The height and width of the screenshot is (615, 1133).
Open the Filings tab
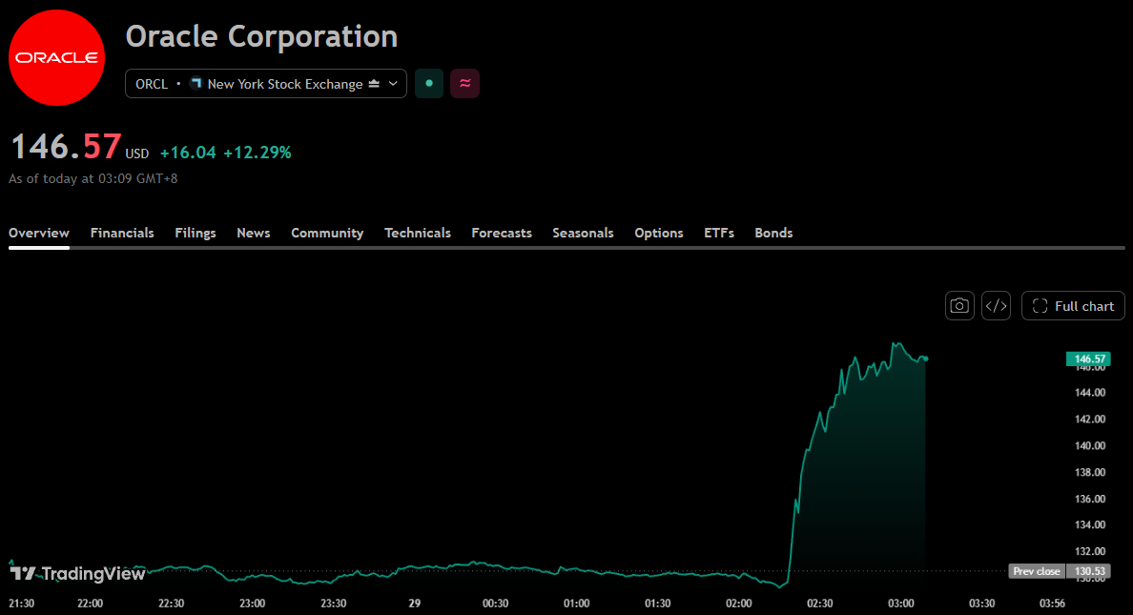[x=196, y=233]
